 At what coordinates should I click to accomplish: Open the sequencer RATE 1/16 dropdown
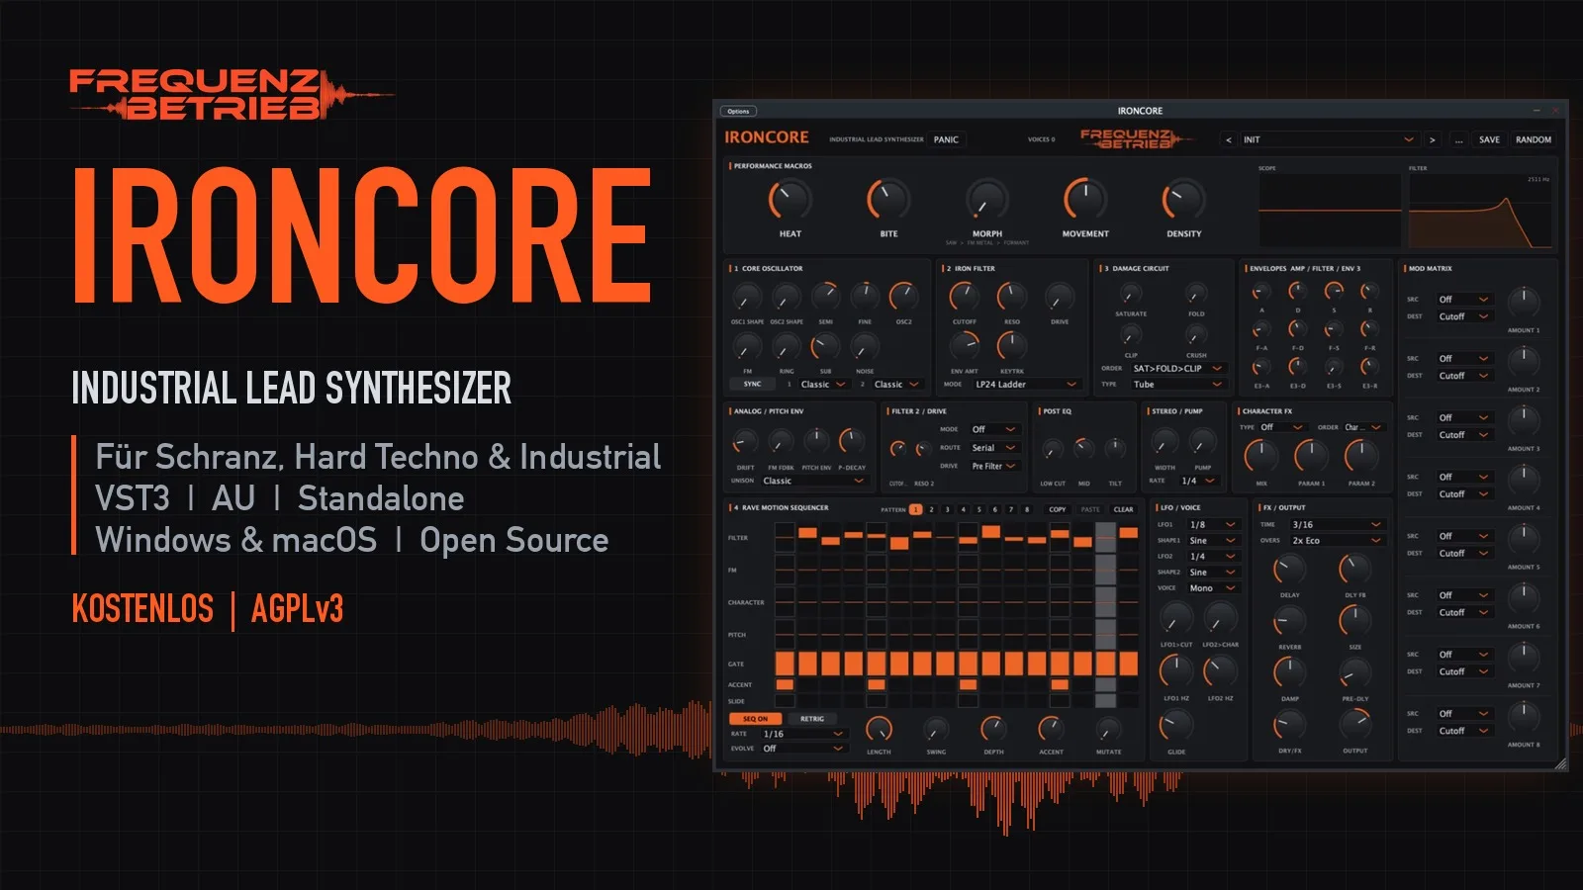pos(803,734)
